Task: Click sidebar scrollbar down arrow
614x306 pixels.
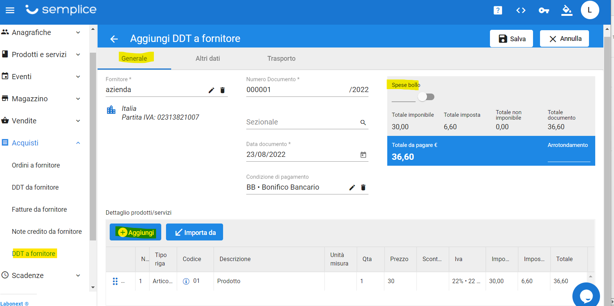Action: click(x=93, y=288)
